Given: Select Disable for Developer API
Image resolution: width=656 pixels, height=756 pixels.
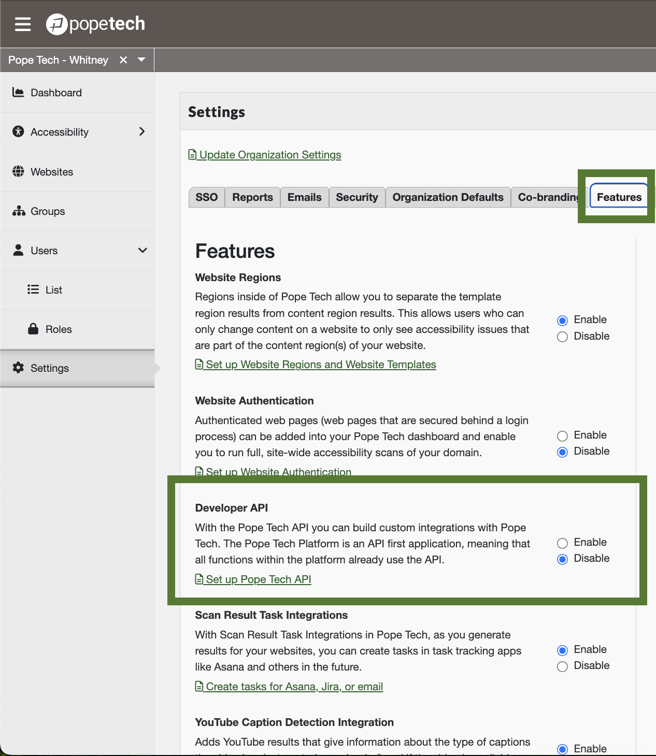Looking at the screenshot, I should point(562,559).
